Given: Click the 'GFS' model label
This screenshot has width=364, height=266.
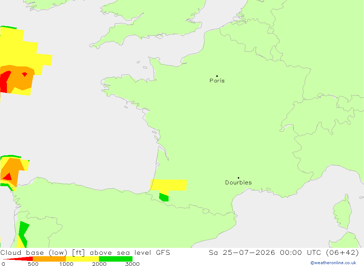Looking at the screenshot, I should coord(163,252).
